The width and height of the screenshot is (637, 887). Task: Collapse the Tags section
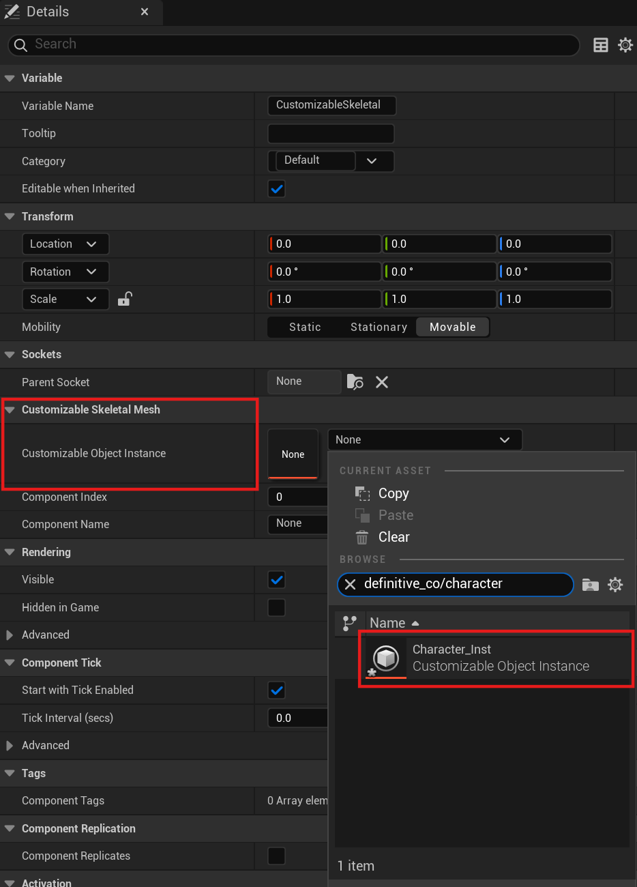10,773
